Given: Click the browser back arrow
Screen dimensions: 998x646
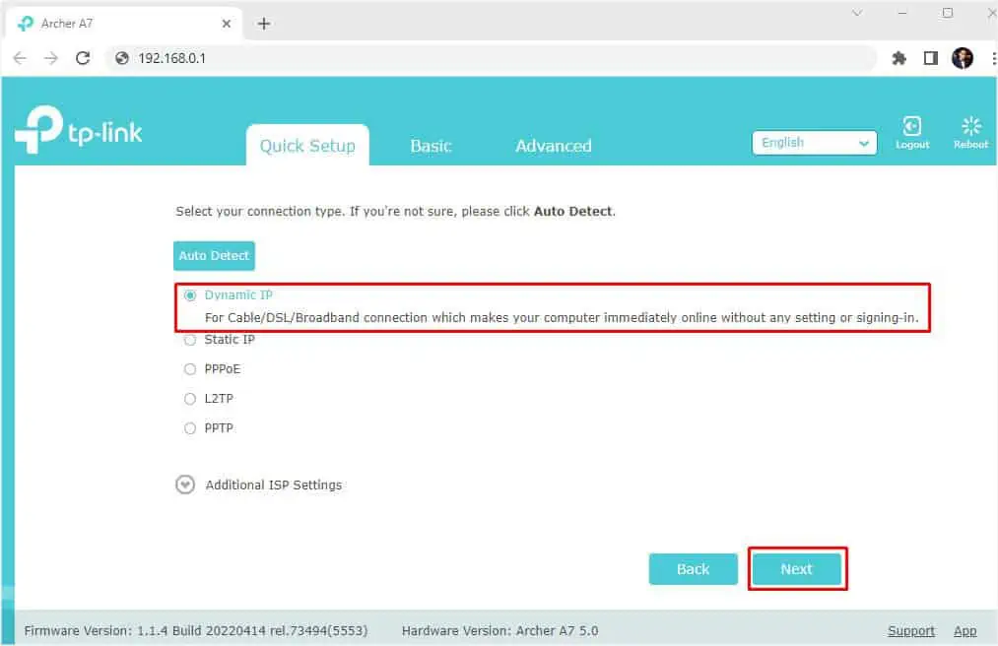Looking at the screenshot, I should point(20,58).
